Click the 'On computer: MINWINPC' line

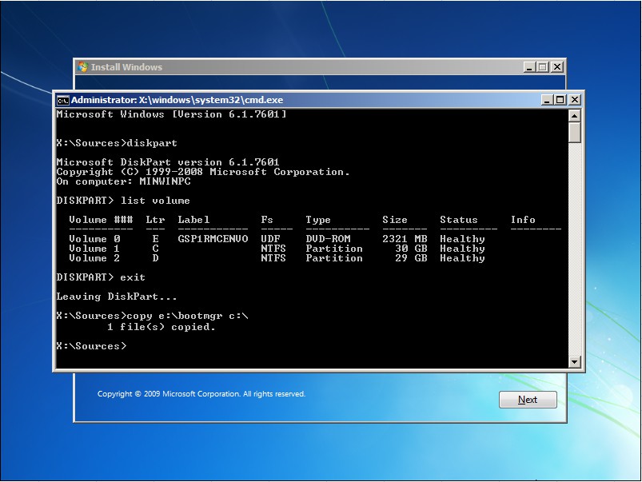click(123, 181)
